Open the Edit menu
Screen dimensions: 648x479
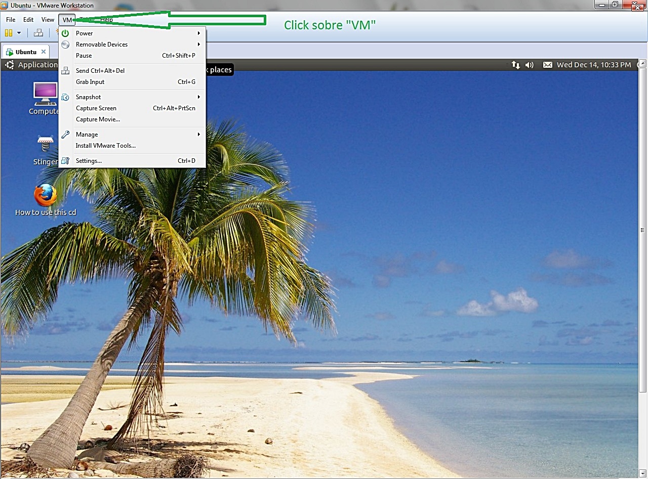point(28,19)
